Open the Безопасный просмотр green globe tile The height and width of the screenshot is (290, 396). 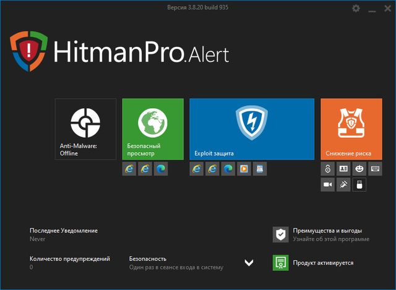click(153, 129)
